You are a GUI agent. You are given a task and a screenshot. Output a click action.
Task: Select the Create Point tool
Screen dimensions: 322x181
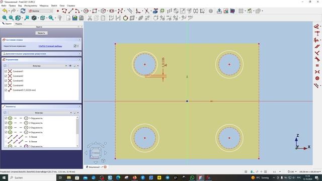[x=58, y=11]
